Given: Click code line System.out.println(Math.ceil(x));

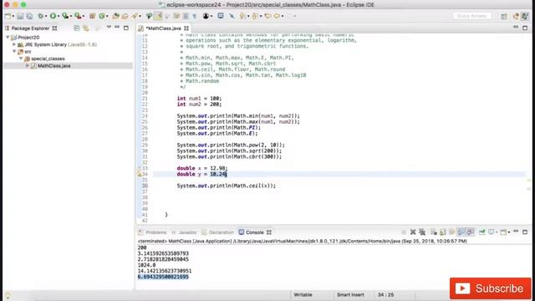Looking at the screenshot, I should (227, 186).
